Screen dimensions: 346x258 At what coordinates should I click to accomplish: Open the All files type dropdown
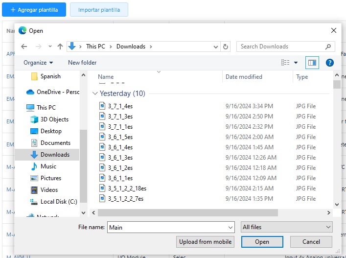tap(287, 227)
